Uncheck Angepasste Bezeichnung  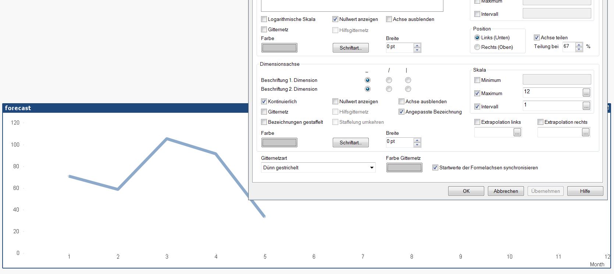tap(401, 112)
